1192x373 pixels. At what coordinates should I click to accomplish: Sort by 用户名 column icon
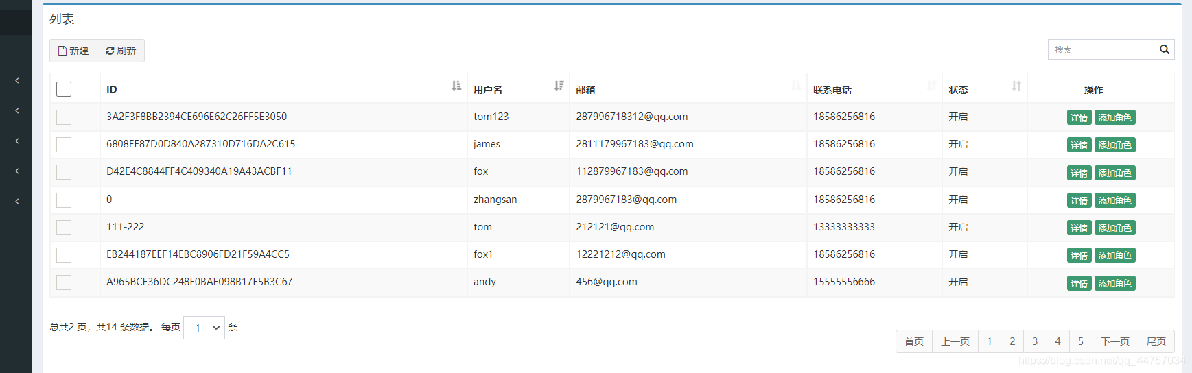pyautogui.click(x=559, y=86)
